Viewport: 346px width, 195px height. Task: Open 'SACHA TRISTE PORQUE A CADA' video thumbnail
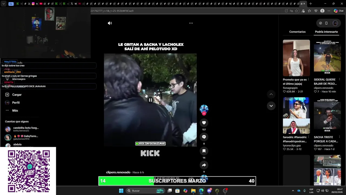[327, 116]
